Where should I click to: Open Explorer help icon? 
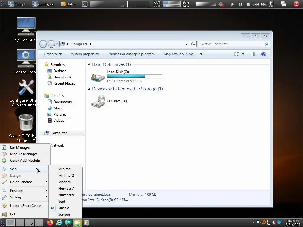(264, 54)
